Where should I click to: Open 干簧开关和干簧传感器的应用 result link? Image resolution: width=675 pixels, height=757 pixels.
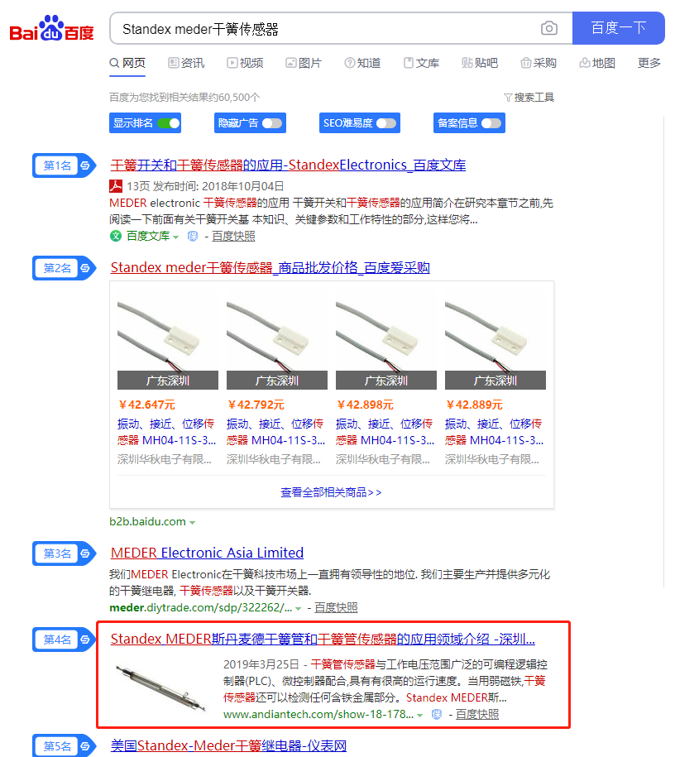(x=288, y=165)
